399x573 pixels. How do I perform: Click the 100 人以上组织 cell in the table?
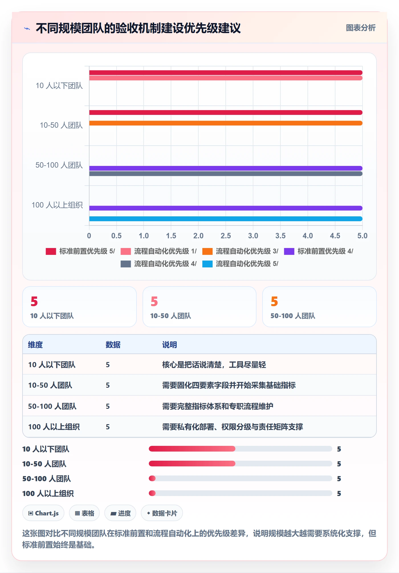click(x=54, y=427)
